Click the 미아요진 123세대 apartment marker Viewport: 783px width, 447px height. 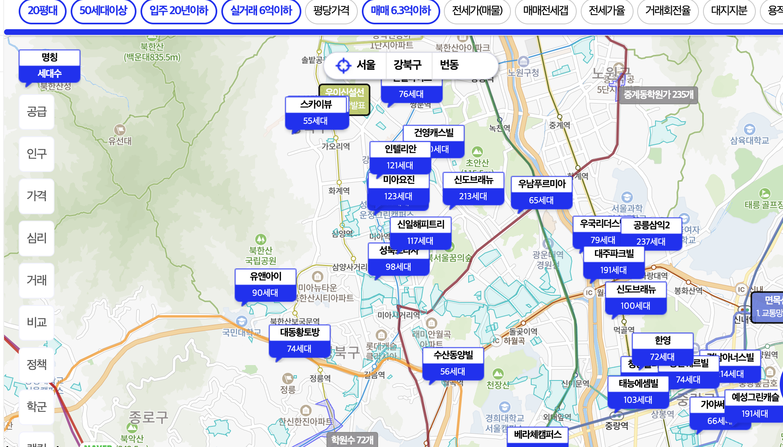(x=398, y=188)
